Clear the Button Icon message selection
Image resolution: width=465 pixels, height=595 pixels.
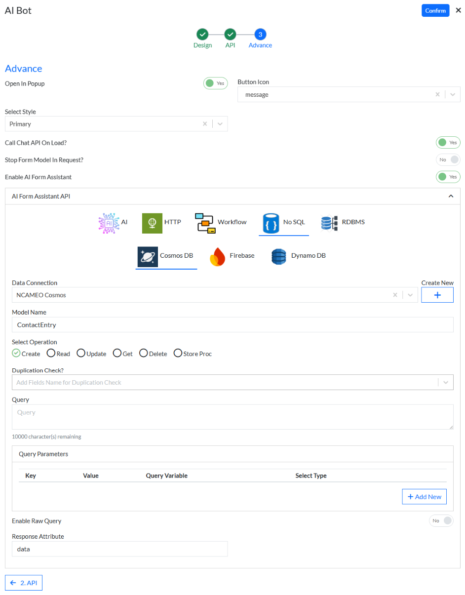click(437, 95)
